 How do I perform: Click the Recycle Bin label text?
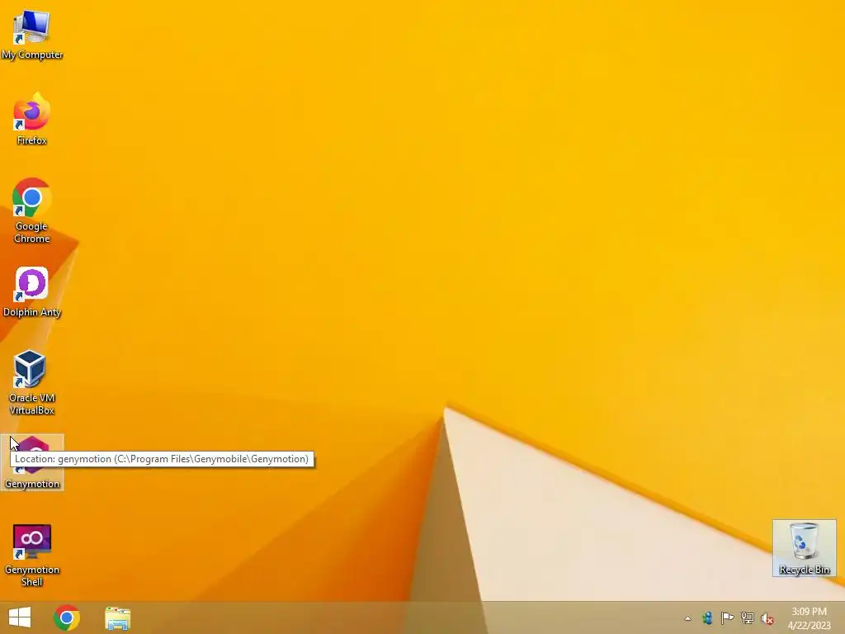[x=804, y=570]
